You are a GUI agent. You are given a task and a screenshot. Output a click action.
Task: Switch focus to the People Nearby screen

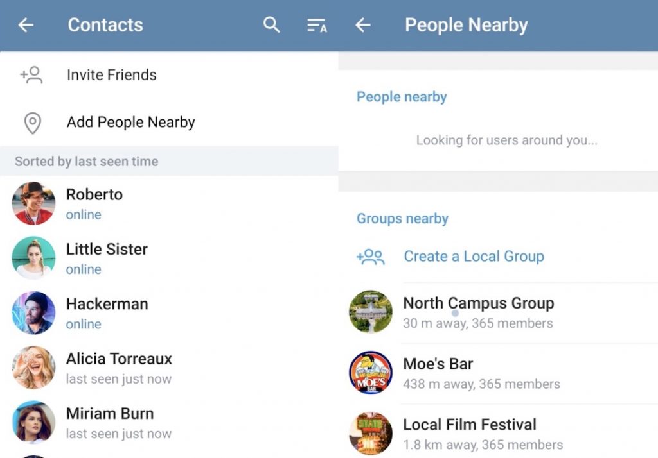pos(466,25)
